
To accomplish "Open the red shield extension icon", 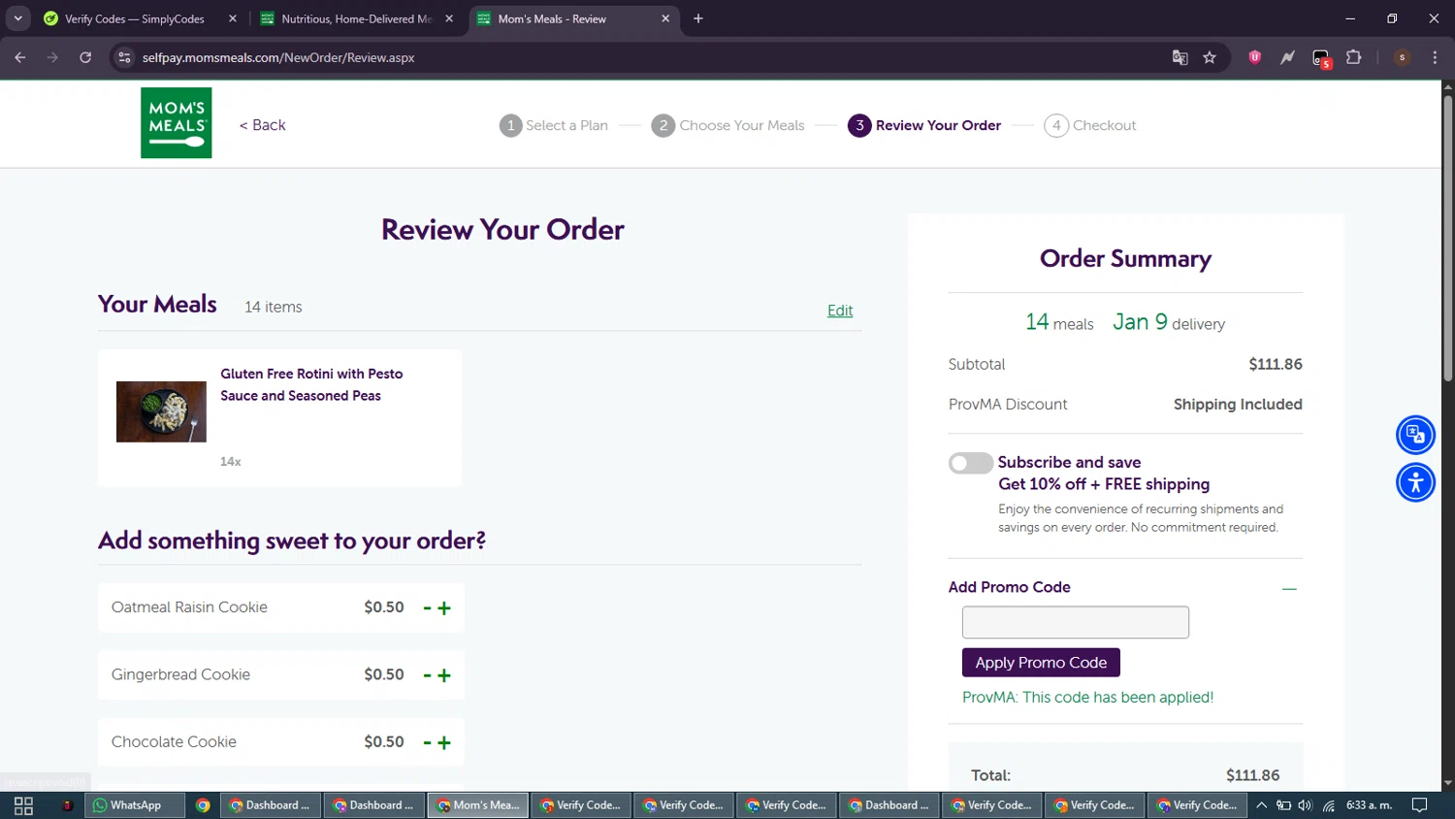I will [1254, 57].
